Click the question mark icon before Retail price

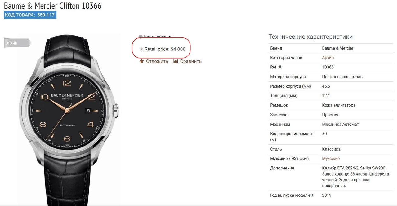tap(141, 49)
